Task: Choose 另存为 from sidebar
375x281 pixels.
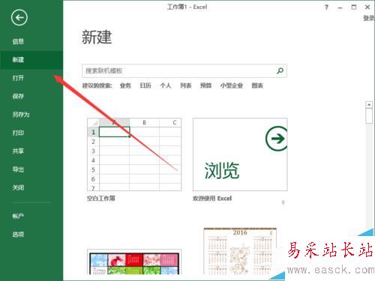Action: (21, 115)
